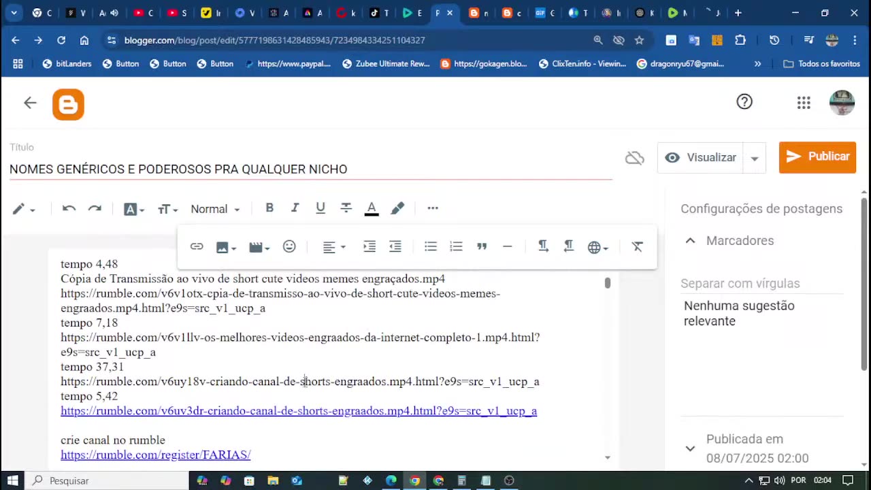The width and height of the screenshot is (871, 490).
Task: Expand the Publicada em section
Action: coord(690,448)
